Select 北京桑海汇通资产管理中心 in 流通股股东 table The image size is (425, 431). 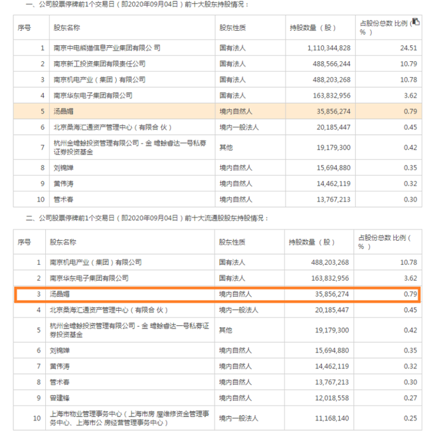point(109,311)
